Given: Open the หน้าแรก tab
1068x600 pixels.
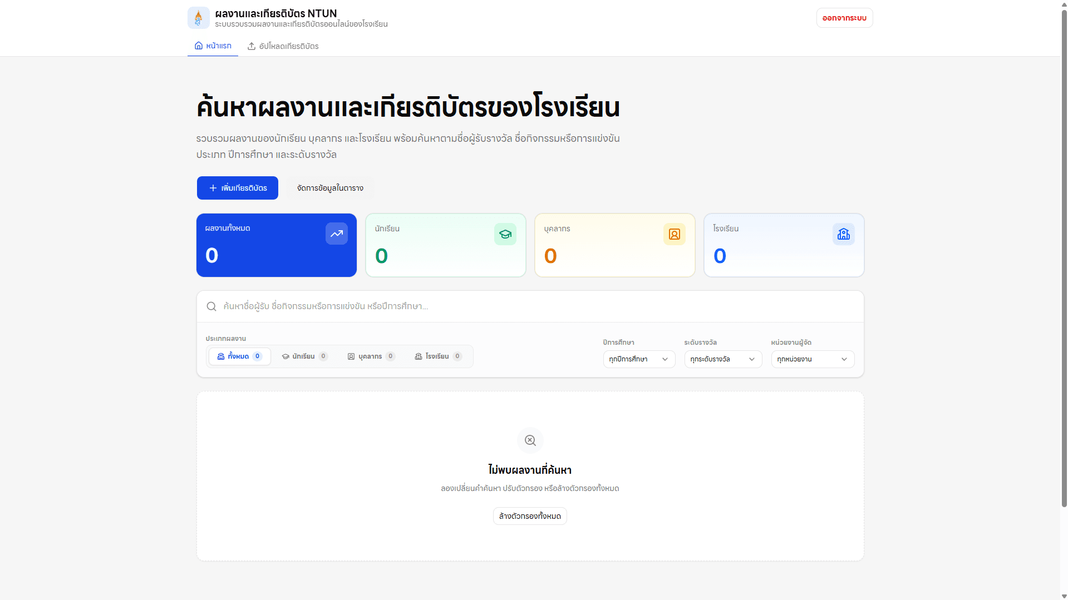Looking at the screenshot, I should point(213,46).
